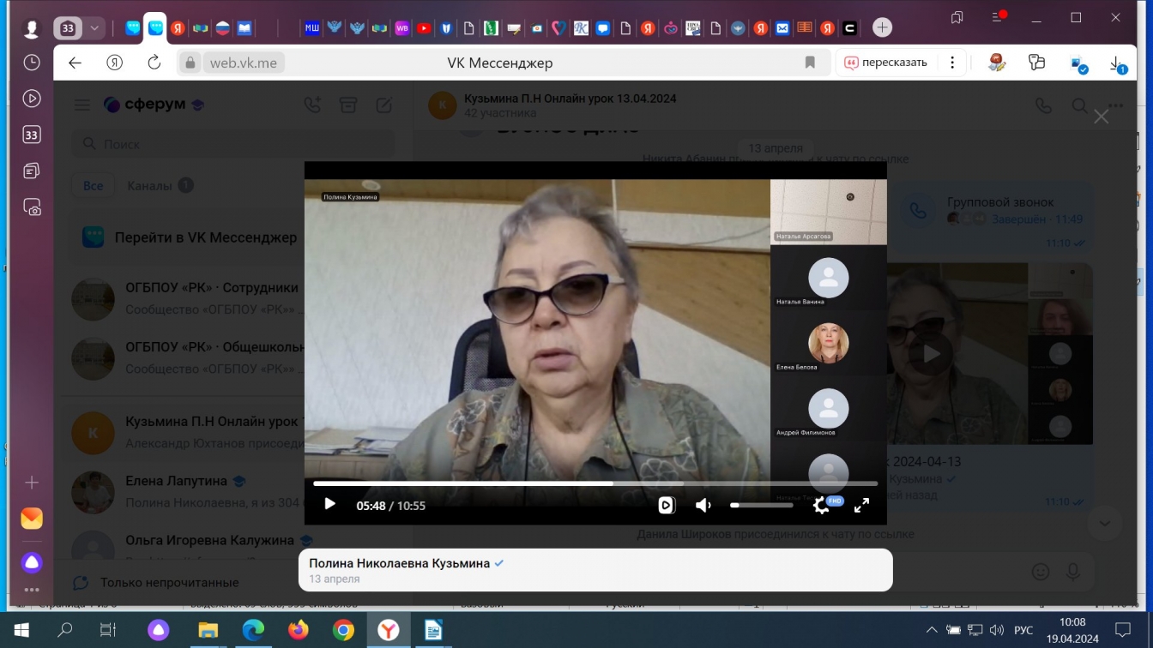
Task: Launch Google Chrome from taskbar
Action: tap(343, 631)
